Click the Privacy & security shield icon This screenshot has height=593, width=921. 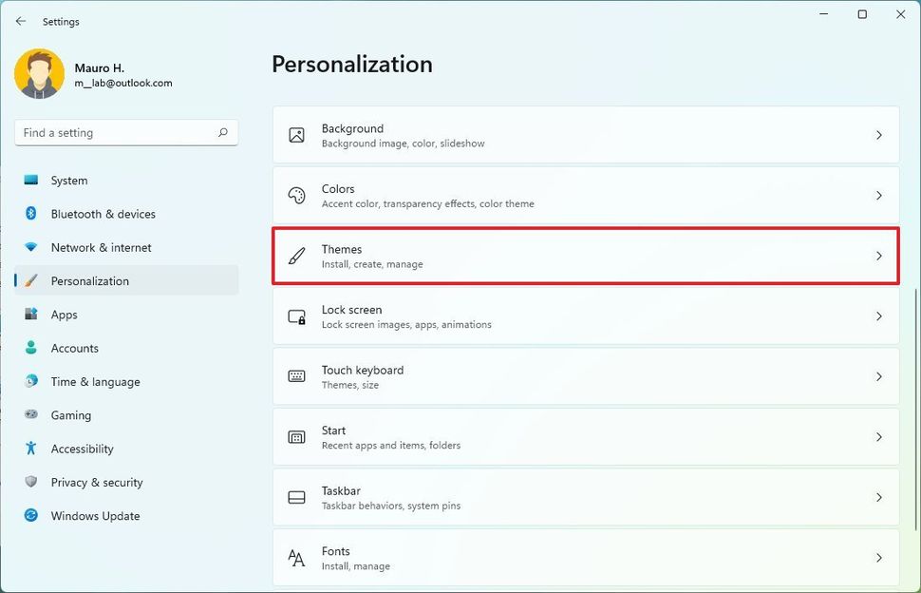30,482
